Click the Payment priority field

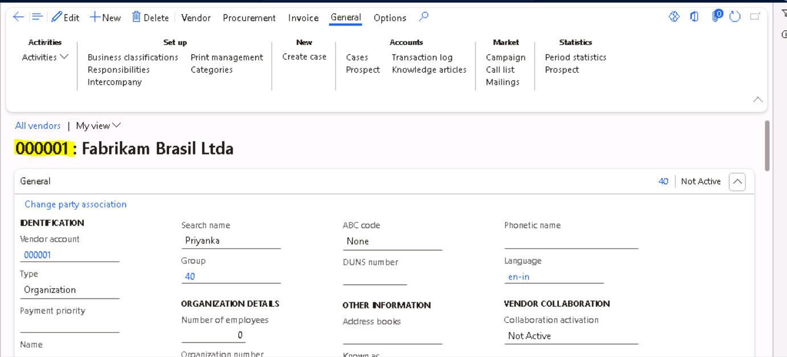[70, 326]
